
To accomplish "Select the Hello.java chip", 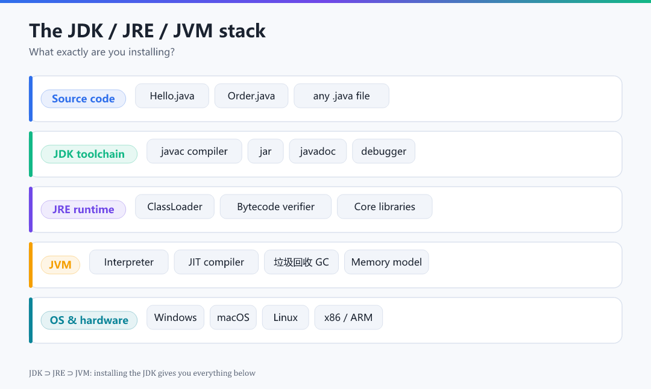I will pos(172,96).
